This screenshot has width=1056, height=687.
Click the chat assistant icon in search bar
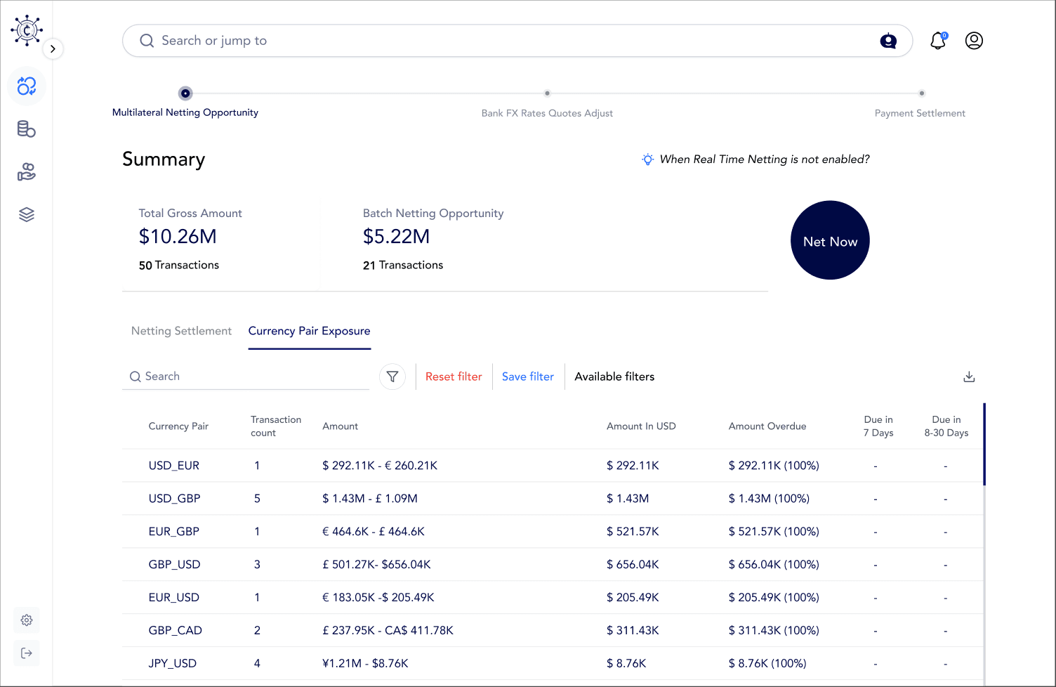(x=888, y=41)
